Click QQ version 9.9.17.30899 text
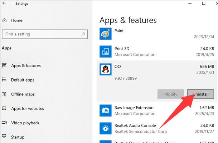Screen dimensions: 218x143 pos(126,78)
